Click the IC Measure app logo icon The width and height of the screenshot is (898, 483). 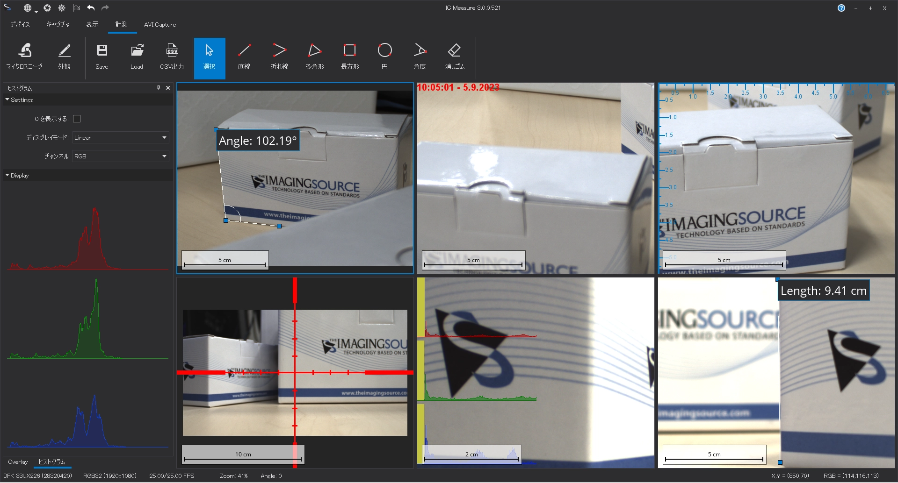7,7
